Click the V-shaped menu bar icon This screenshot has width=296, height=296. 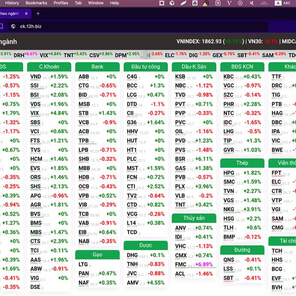(x=229, y=3)
